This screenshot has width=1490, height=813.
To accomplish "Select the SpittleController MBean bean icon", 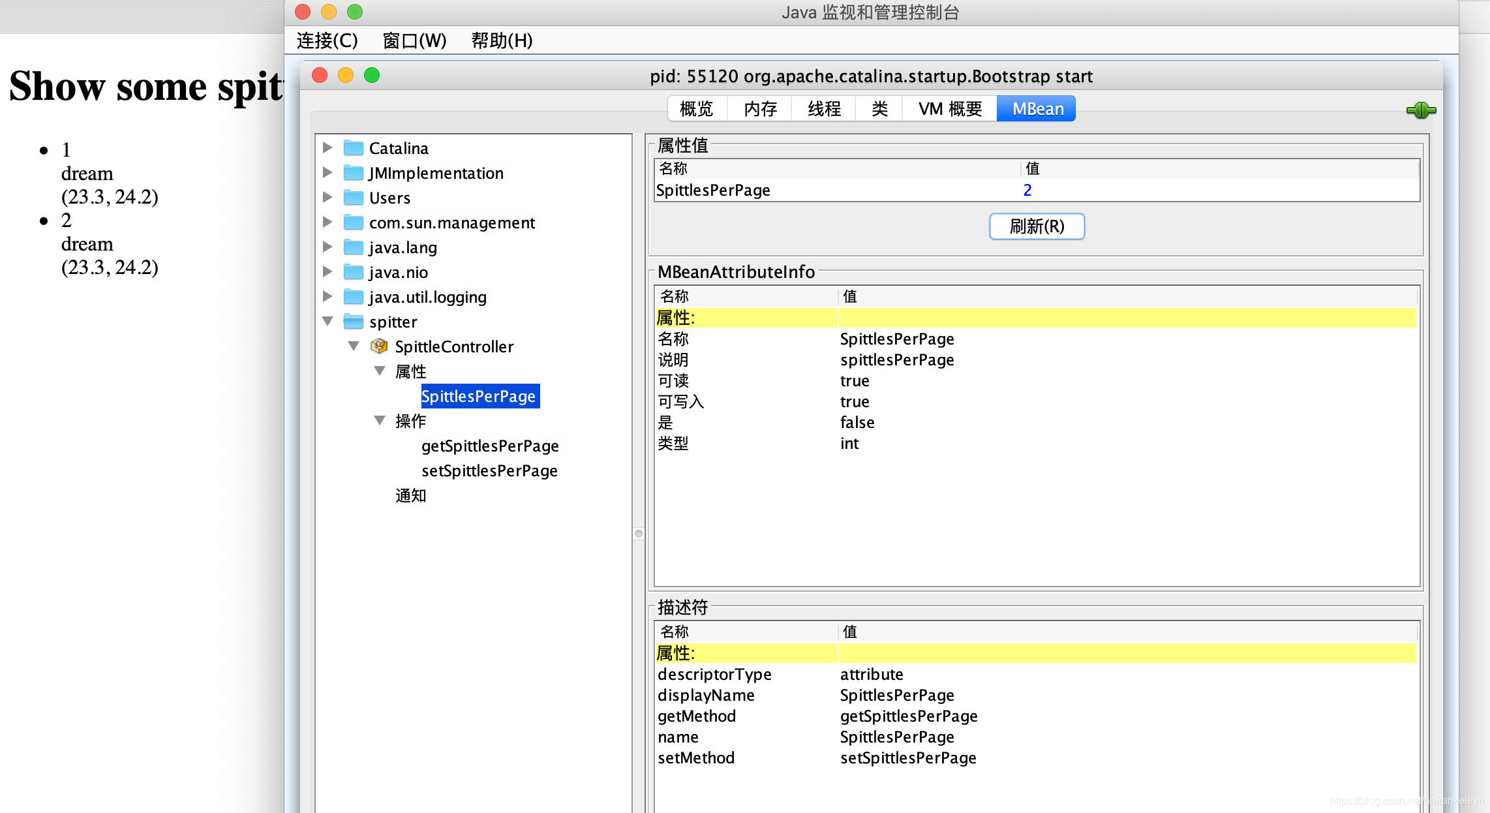I will 379,346.
